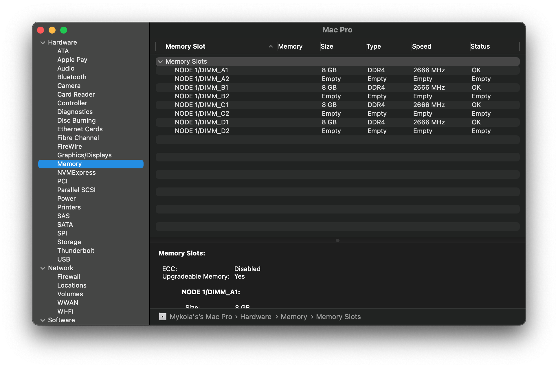Click the pane divider handle dot
The height and width of the screenshot is (368, 558).
337,240
